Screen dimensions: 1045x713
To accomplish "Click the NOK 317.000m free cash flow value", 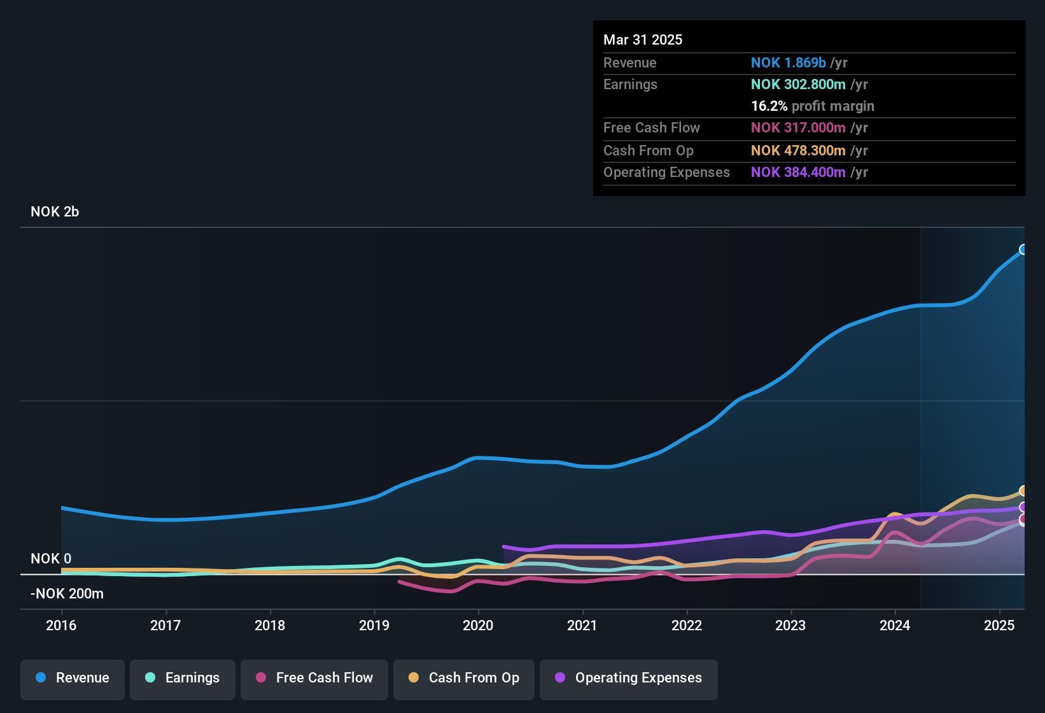I will pos(798,127).
